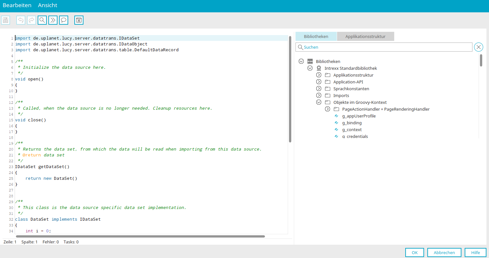This screenshot has width=489, height=258.
Task: Click comment 'Initialize the data source here.'
Action: 64,67
